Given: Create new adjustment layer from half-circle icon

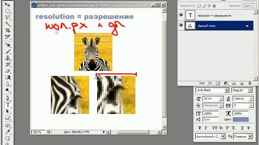Looking at the screenshot, I should pyautogui.click(x=226, y=83).
